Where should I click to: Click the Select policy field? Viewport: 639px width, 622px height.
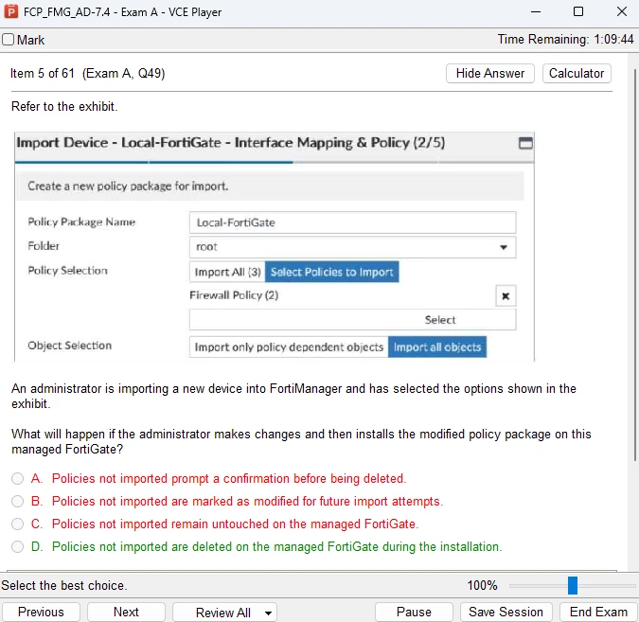pyautogui.click(x=352, y=320)
